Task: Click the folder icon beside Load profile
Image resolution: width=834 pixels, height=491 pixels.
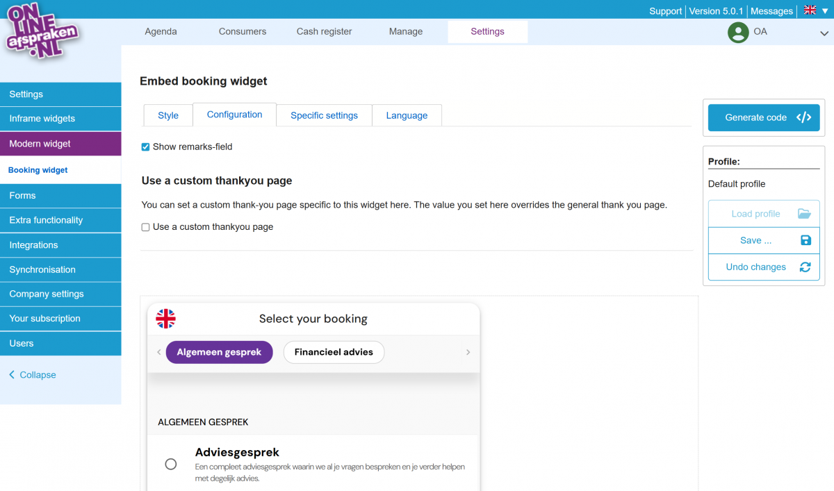Action: (804, 214)
